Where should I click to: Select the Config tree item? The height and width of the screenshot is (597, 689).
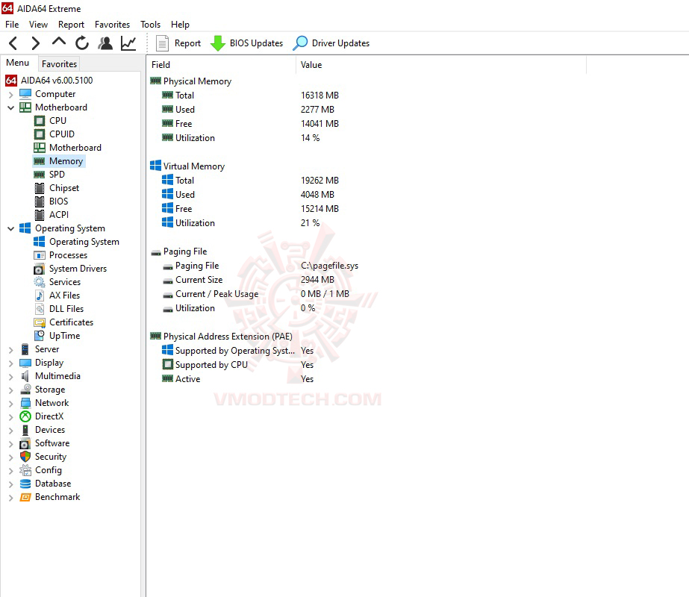coord(49,470)
